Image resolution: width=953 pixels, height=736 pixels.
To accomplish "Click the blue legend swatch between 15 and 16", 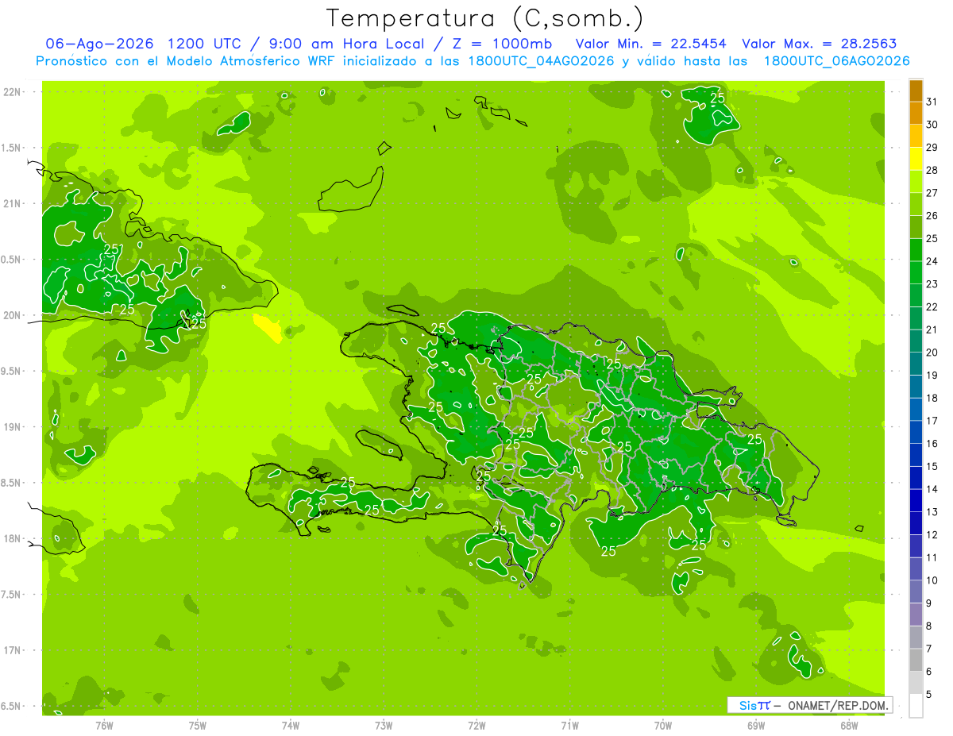I will 916,455.
